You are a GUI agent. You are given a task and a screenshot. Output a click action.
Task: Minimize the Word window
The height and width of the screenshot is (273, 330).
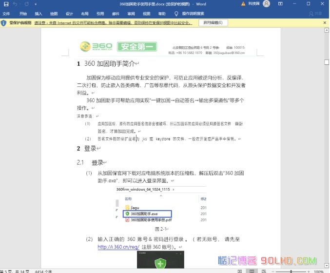click(294, 4)
